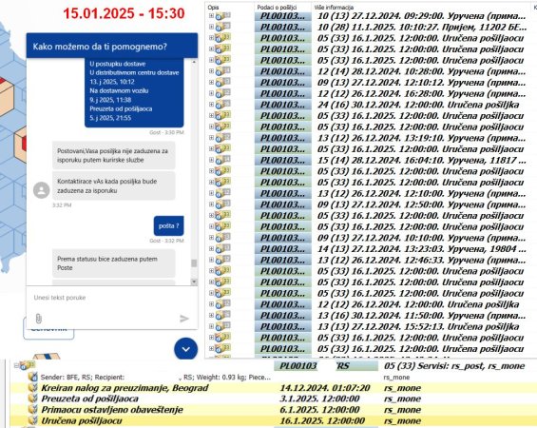Image resolution: width=537 pixels, height=428 pixels.
Task: Click the chat scrollbar down arrow
Action: (x=194, y=282)
